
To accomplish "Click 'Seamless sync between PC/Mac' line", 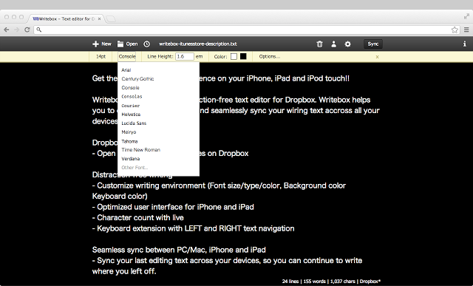I will click(x=179, y=250).
